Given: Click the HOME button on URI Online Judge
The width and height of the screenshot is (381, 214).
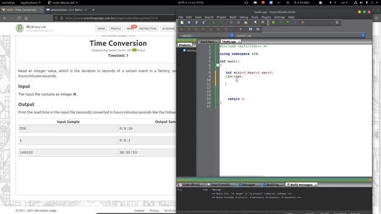Looking at the screenshot, I should [101, 29].
